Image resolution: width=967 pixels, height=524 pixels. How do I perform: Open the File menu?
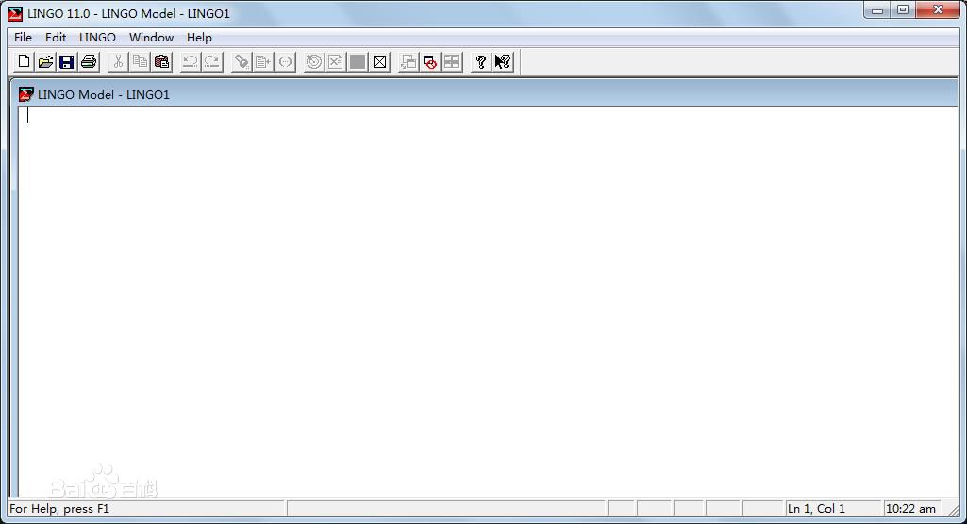pos(23,38)
